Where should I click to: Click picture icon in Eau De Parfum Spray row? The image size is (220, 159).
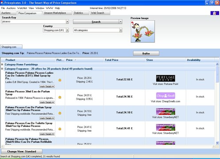pos(60,113)
